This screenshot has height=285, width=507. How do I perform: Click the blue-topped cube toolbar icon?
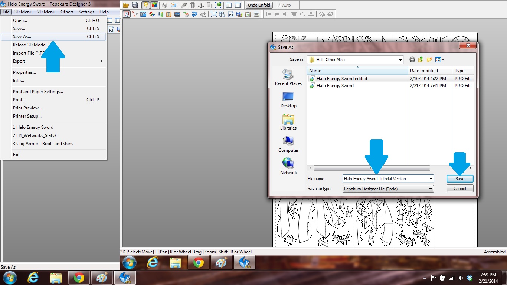tap(174, 5)
